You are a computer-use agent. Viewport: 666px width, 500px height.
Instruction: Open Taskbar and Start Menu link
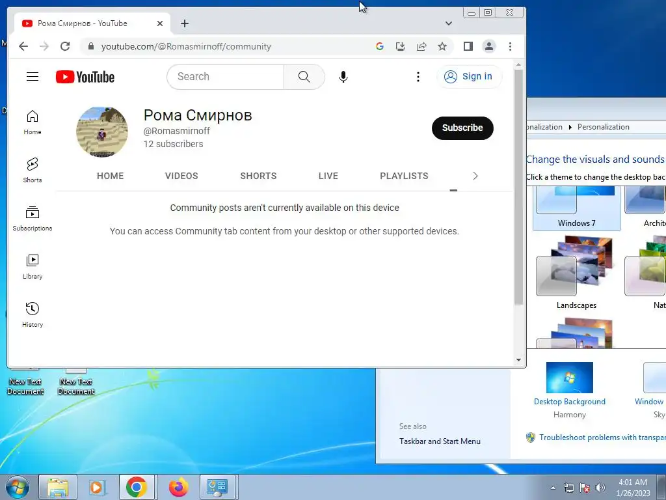pyautogui.click(x=440, y=441)
